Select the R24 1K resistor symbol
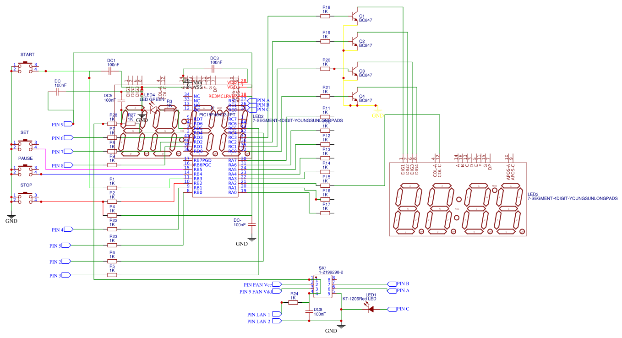The height and width of the screenshot is (338, 622). point(294,301)
